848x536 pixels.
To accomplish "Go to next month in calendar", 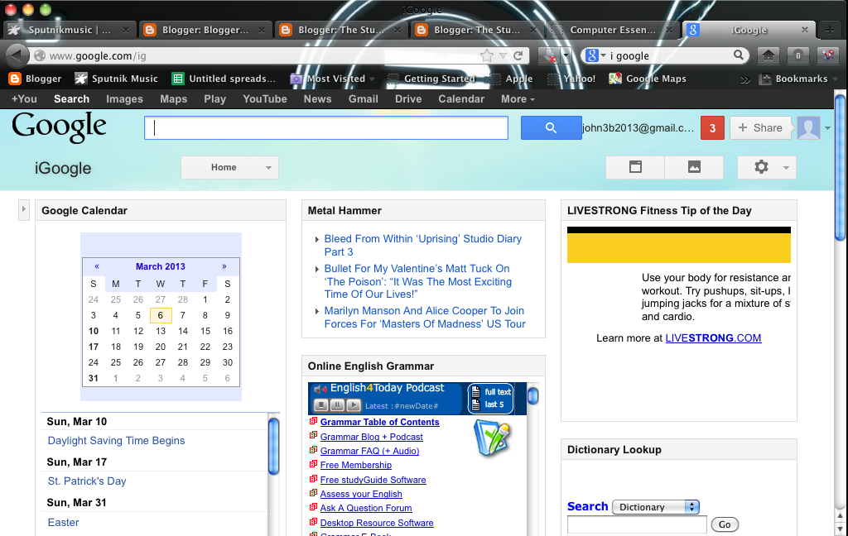I will coord(224,266).
